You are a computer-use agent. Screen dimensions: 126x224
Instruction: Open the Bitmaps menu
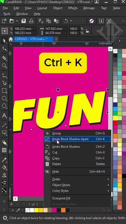(x=89, y=8)
